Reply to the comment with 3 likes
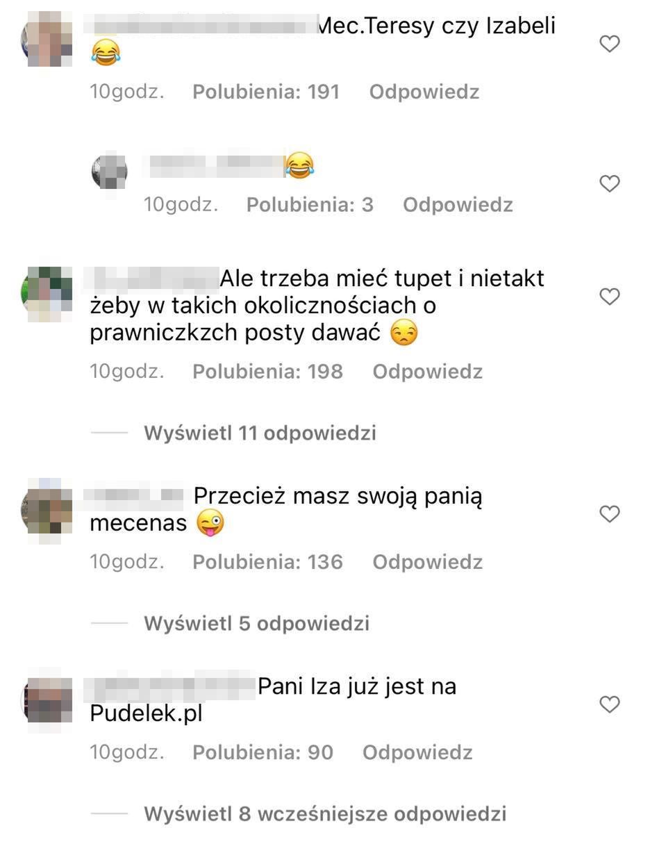The image size is (657, 853). coord(458,205)
